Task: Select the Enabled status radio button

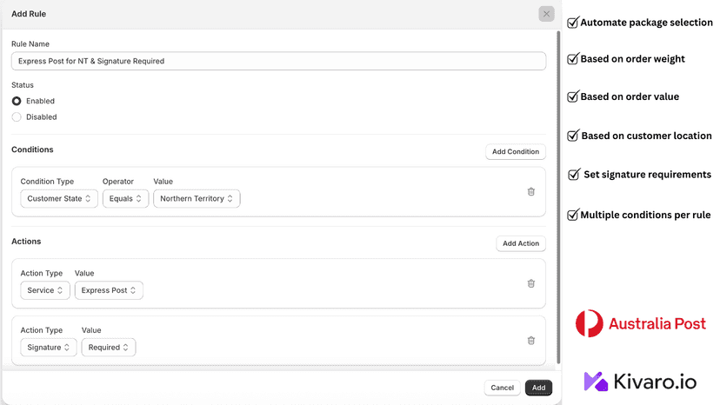Action: [x=17, y=101]
